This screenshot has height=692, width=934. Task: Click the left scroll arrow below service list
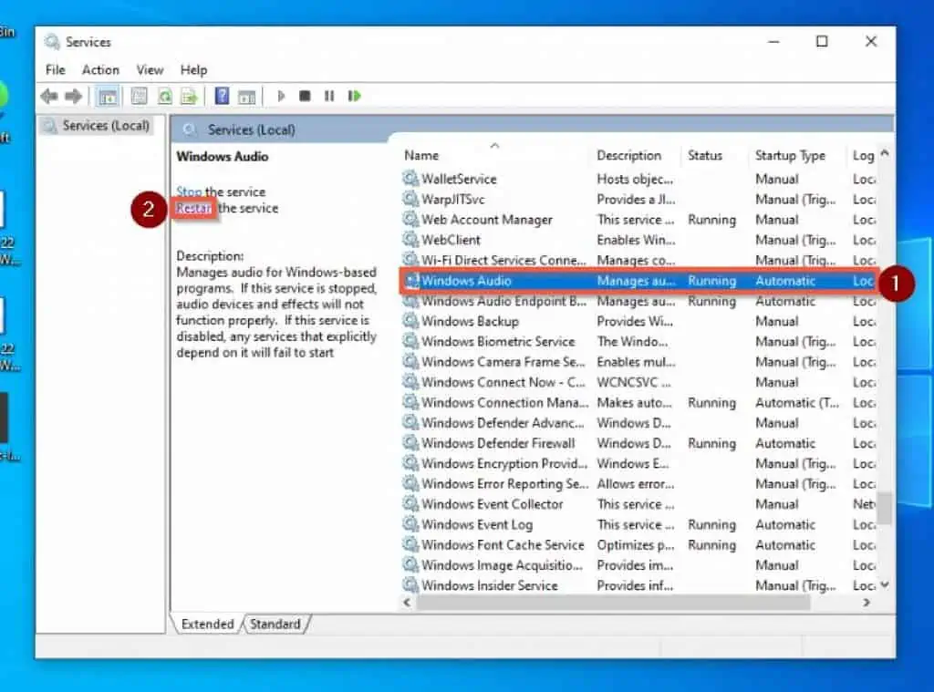pos(407,603)
